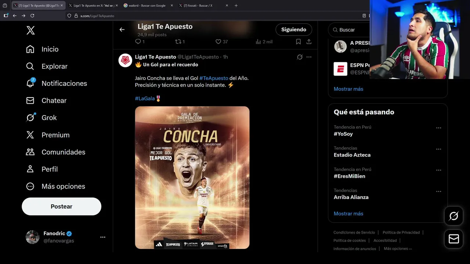Open Fanodric account switcher dots
Viewport: 470px width, 264px height.
point(103,237)
